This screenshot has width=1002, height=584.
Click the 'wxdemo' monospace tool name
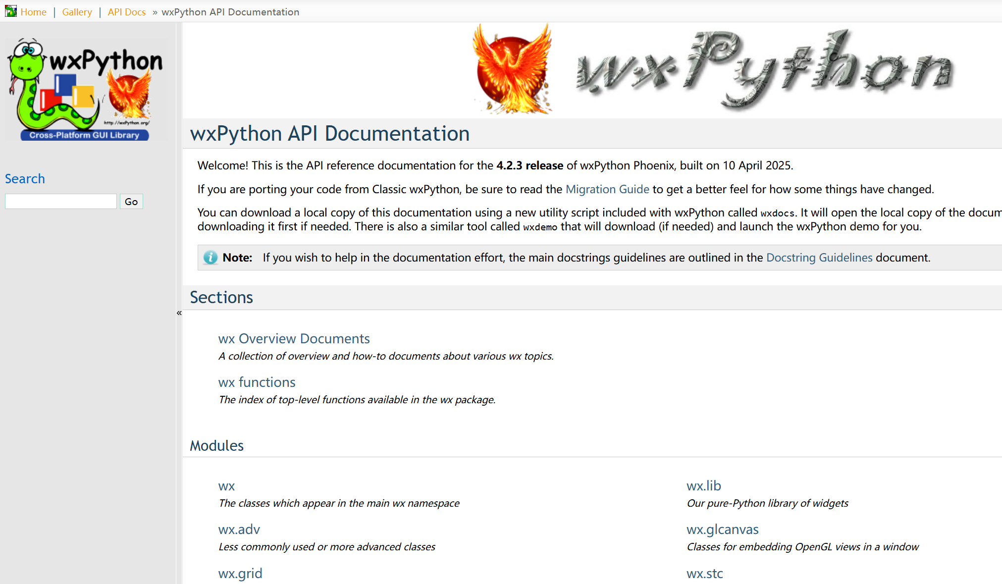click(x=540, y=227)
